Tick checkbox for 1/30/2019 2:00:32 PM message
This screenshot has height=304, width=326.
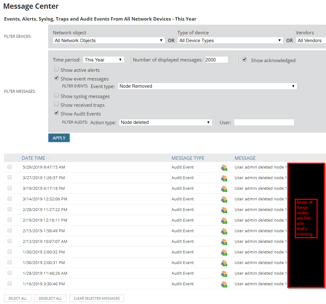[x=10, y=252]
